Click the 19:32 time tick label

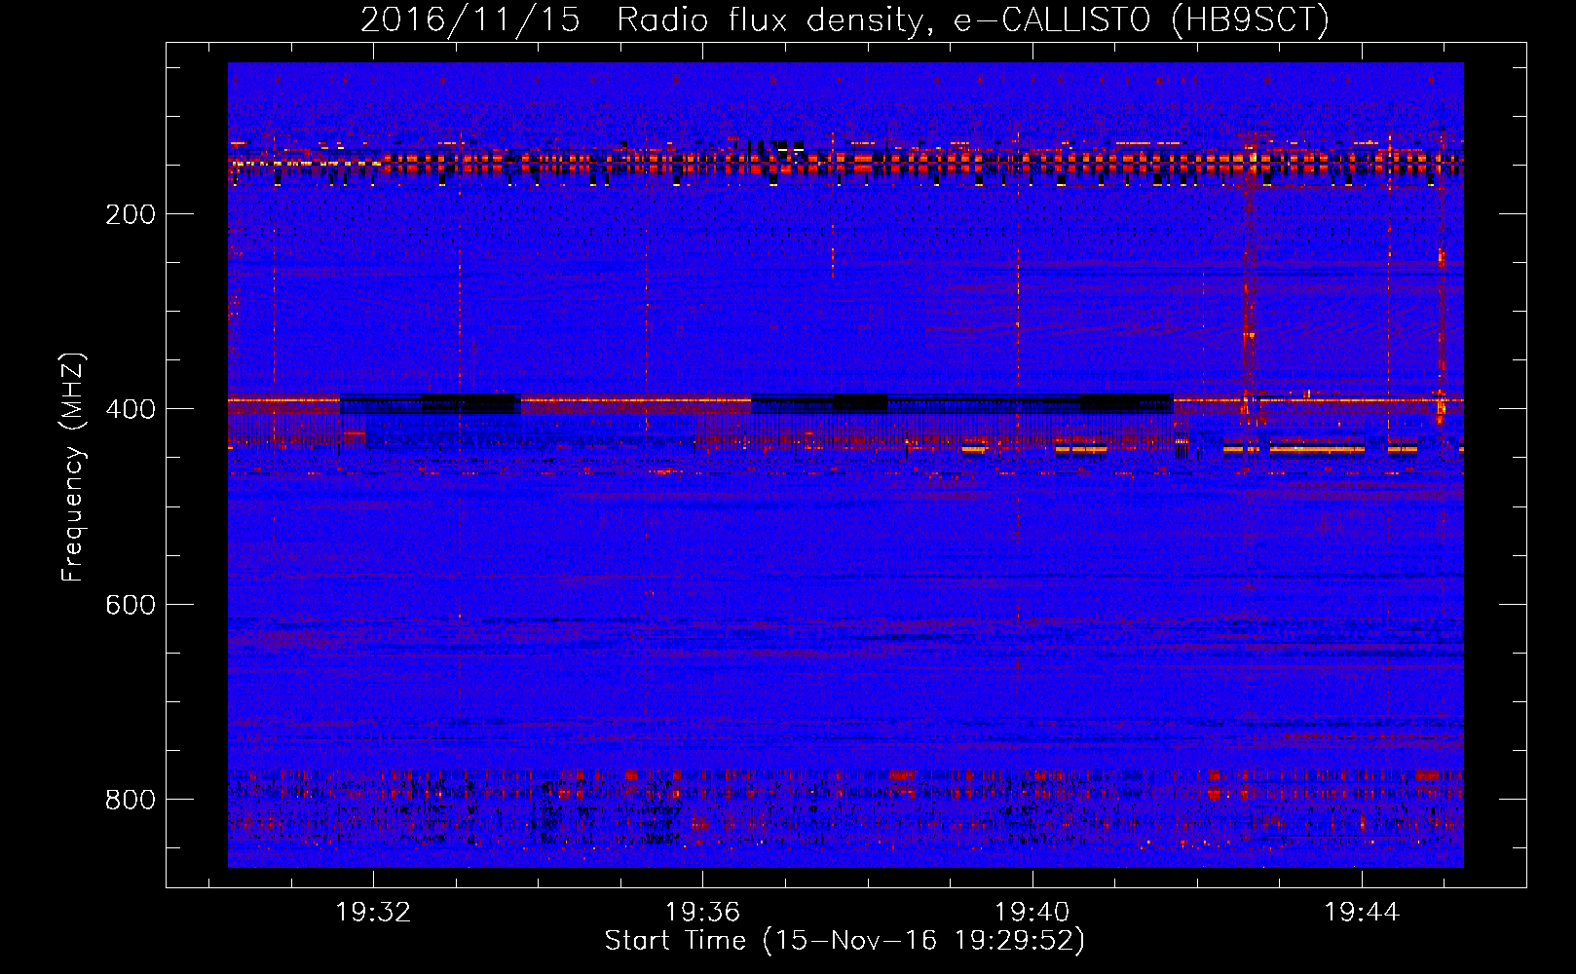pyautogui.click(x=373, y=913)
